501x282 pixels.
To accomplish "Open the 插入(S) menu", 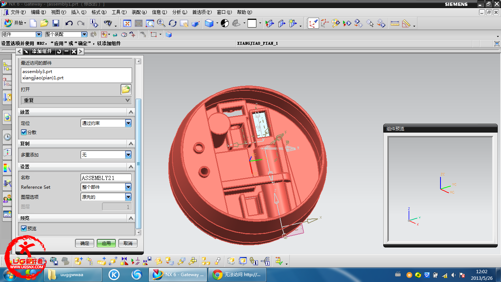I will [x=78, y=12].
